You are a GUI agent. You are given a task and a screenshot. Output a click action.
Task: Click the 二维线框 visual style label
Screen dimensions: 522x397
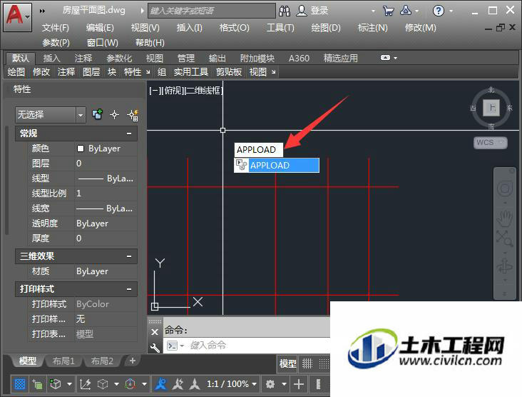point(204,91)
